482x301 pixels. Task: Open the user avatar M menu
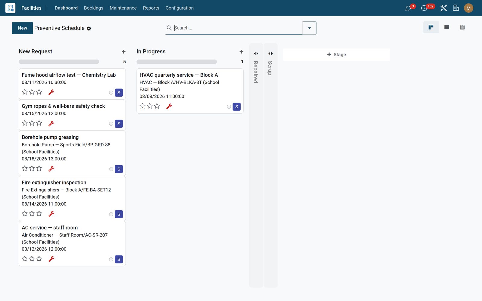468,8
